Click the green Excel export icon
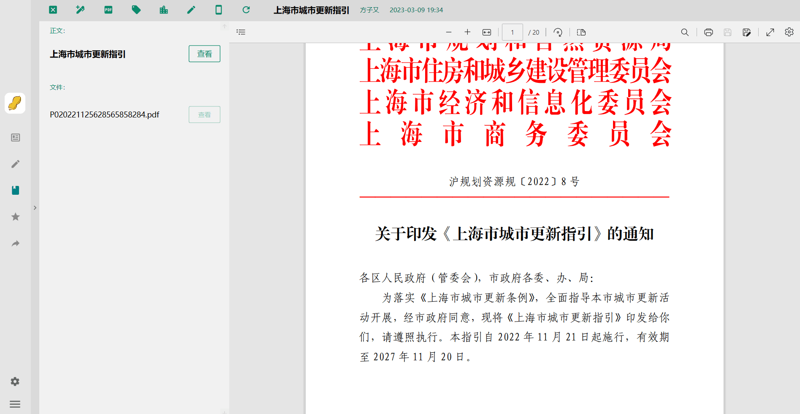Image resolution: width=800 pixels, height=414 pixels. [x=53, y=10]
